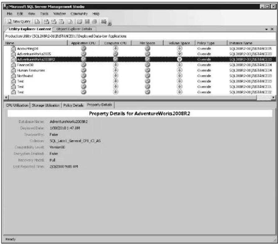Click AdventureWorks2008R2 Volume Space status icon
The image size is (278, 244).
point(180,59)
